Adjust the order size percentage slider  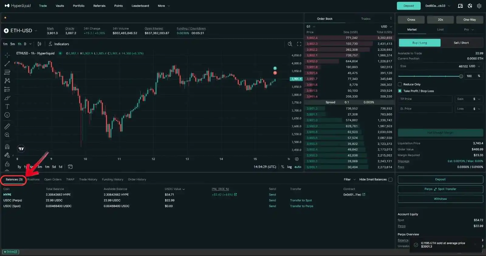pos(431,76)
